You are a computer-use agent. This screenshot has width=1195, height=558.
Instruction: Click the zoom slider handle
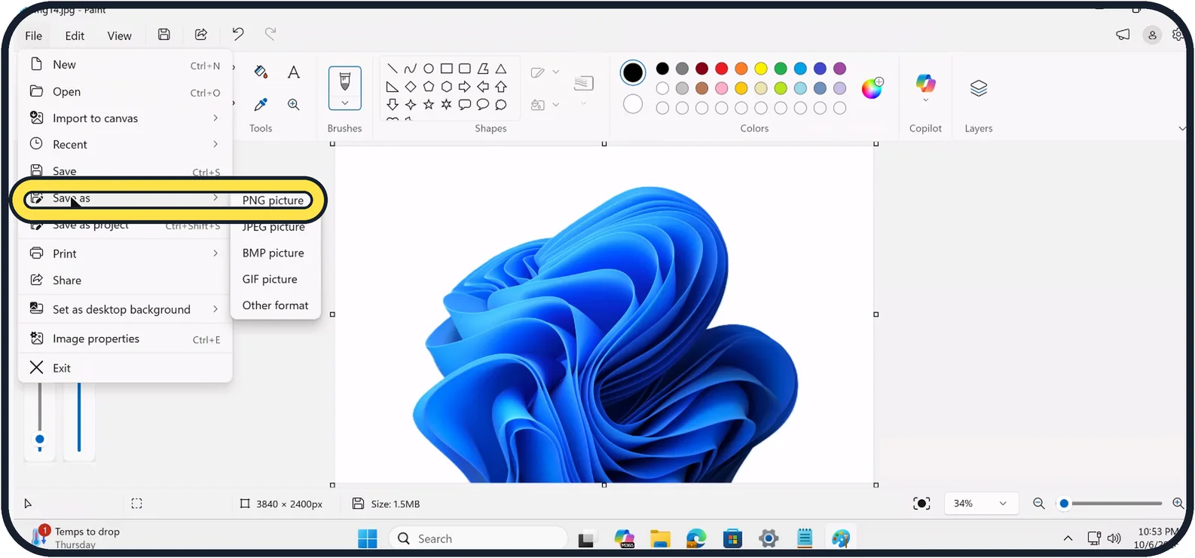1064,504
